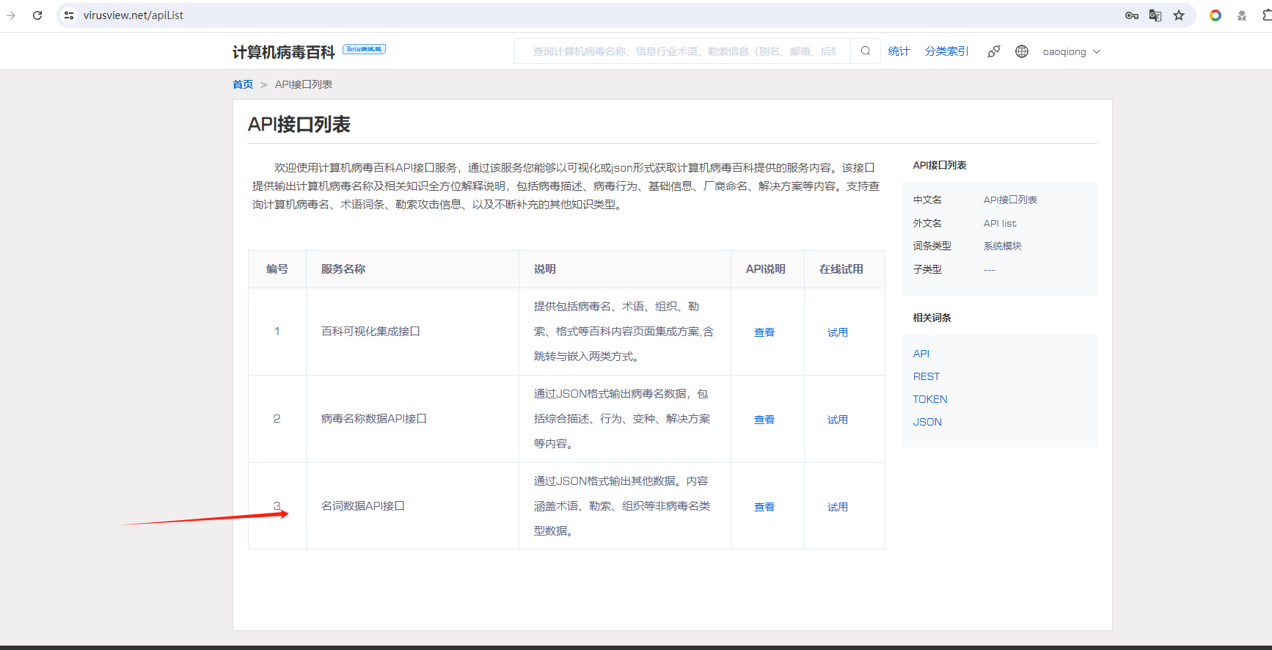The image size is (1272, 650).
Task: View API doc for 名词数据API接口
Action: [764, 507]
